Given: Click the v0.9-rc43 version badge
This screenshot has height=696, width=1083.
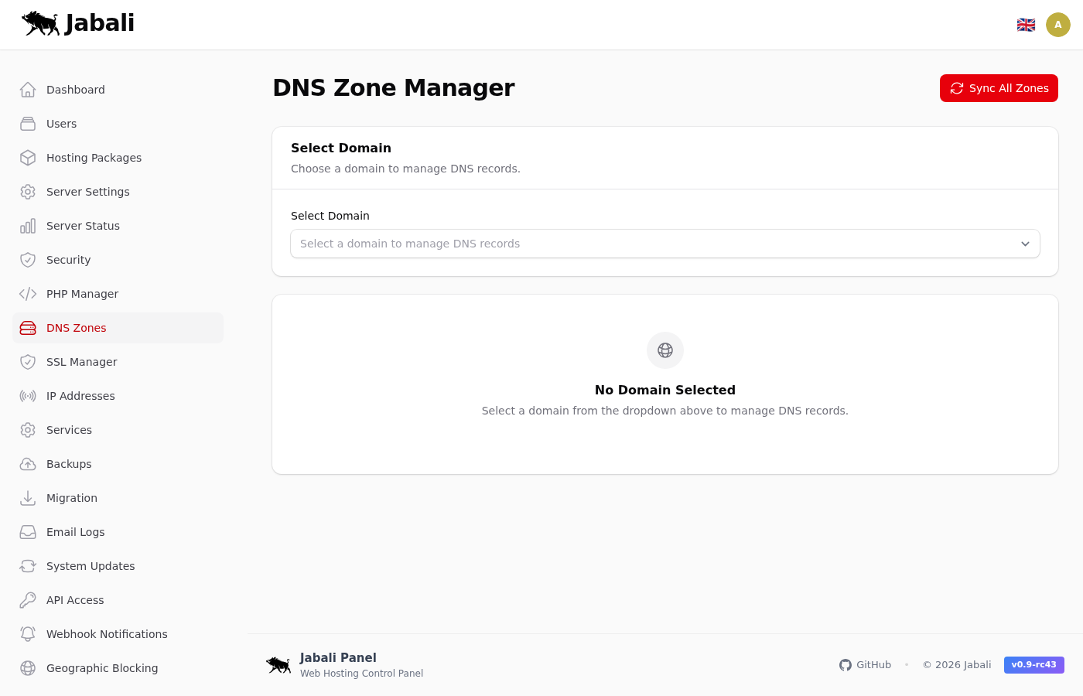Looking at the screenshot, I should pos(1033,665).
